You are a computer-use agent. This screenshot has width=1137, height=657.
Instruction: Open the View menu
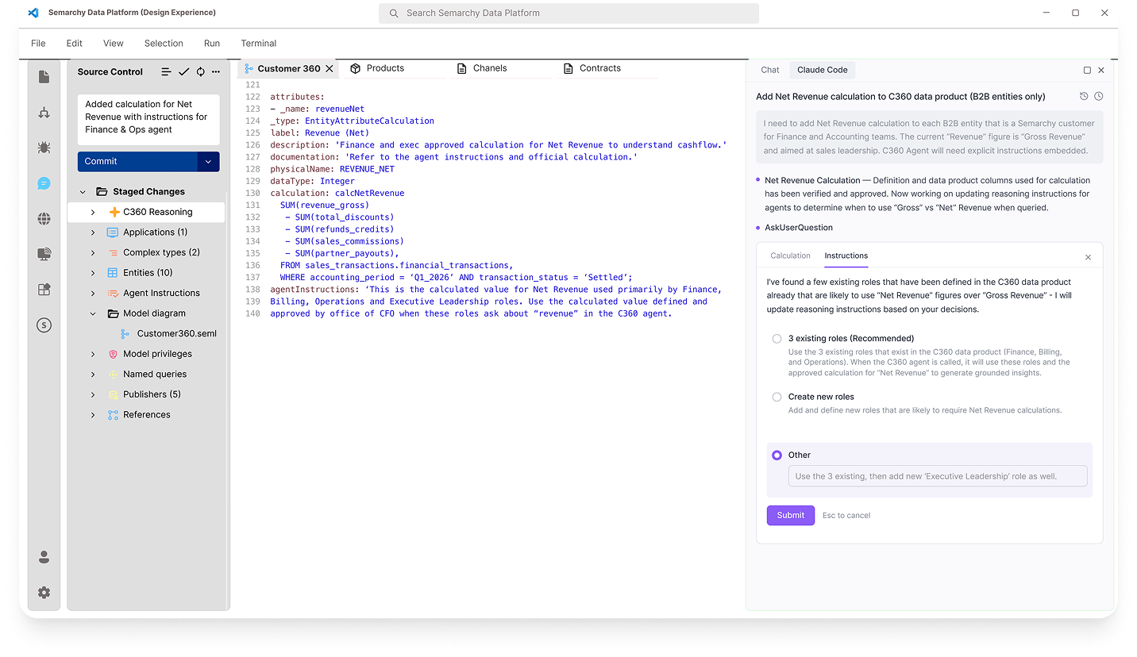click(114, 44)
